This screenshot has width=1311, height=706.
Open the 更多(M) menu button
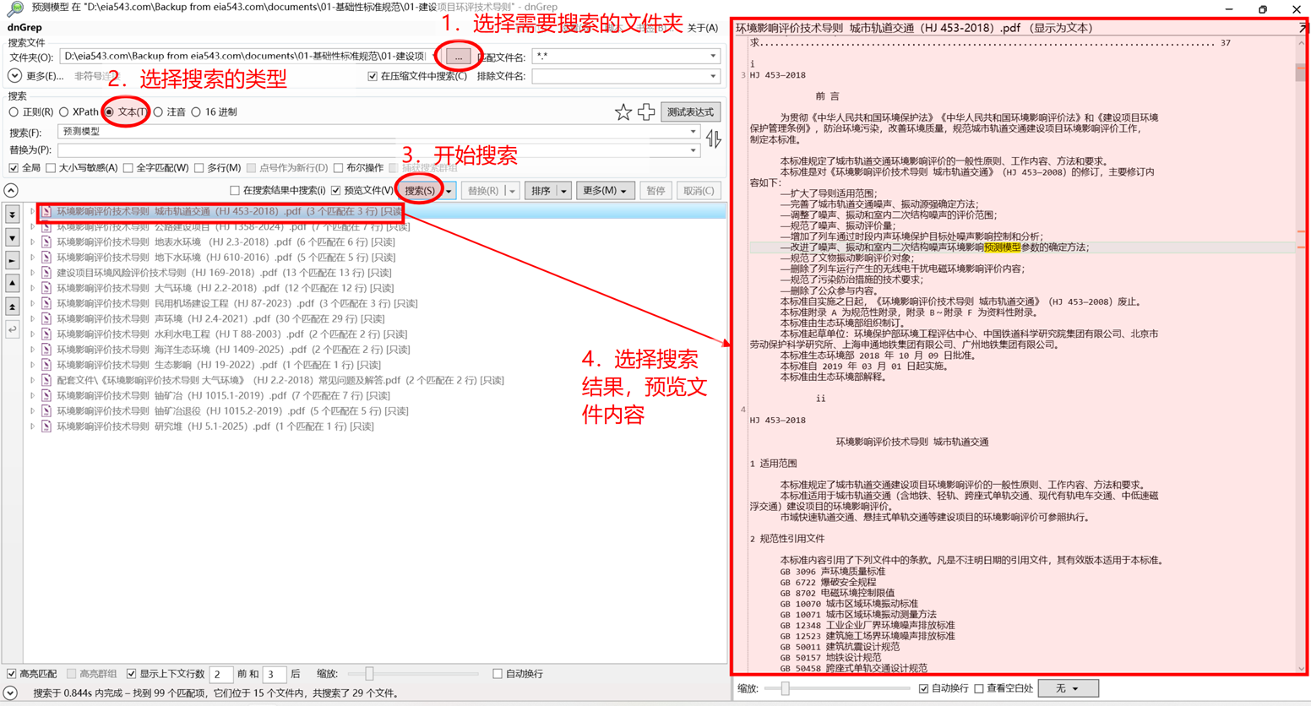[x=604, y=191]
